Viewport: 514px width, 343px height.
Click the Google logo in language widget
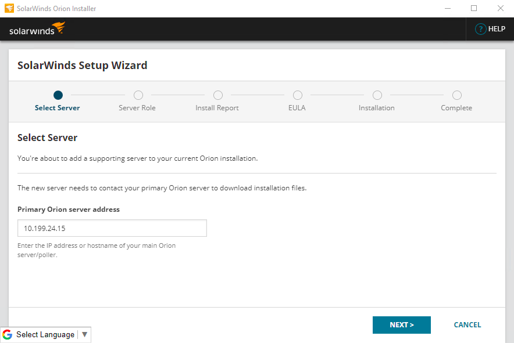[x=7, y=334]
